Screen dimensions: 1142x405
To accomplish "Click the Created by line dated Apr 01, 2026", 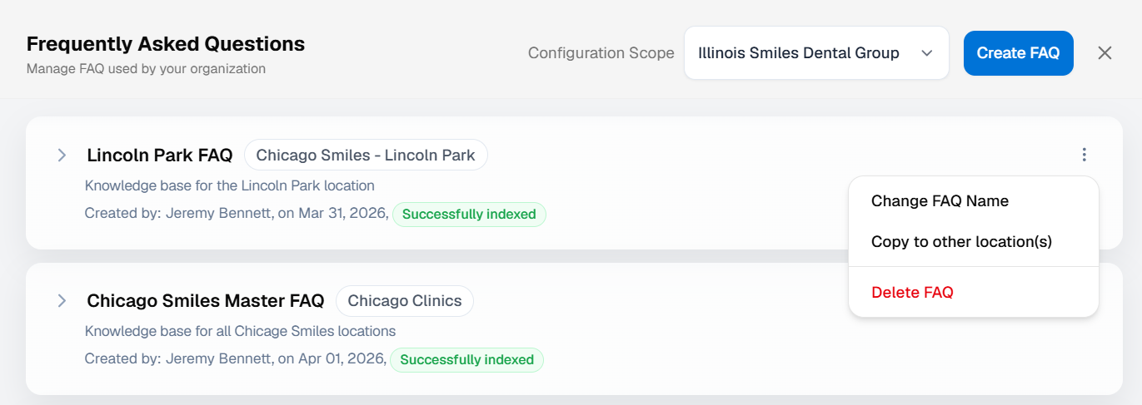I will point(235,359).
